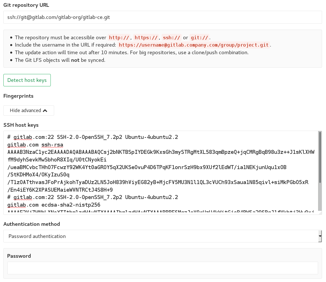The image size is (326, 282).
Task: Click the chevron icon on Hide advanced
Action: [45, 110]
